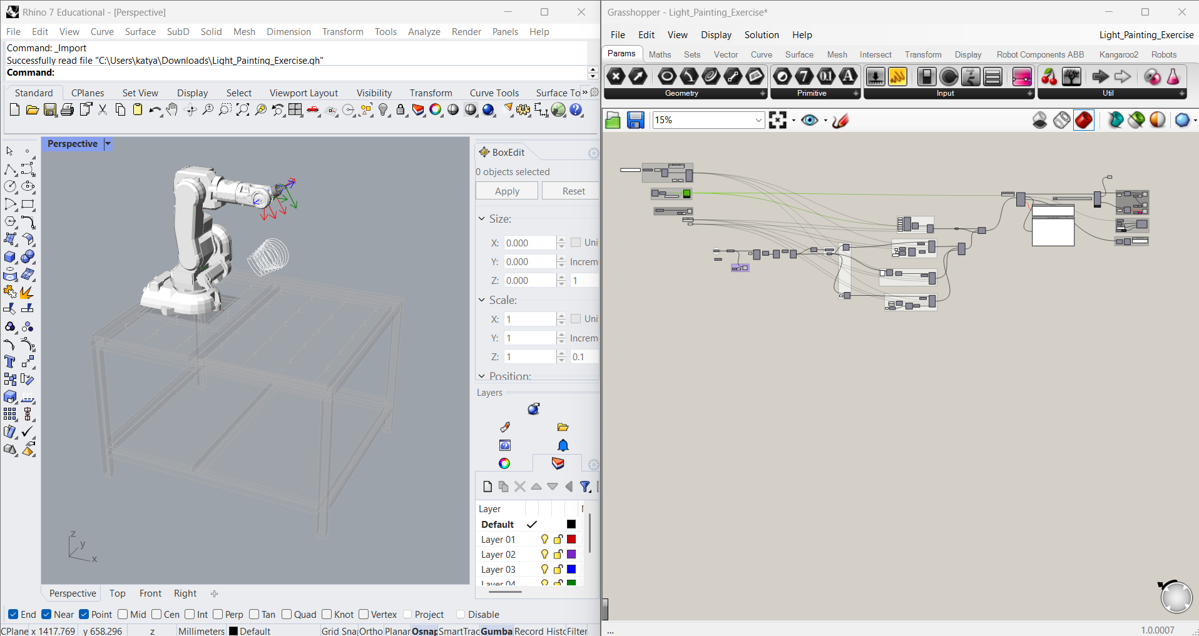
Task: Undo last action in Rhino
Action: (155, 110)
